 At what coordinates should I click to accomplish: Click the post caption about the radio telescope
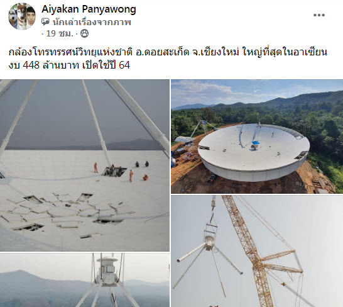(x=168, y=59)
